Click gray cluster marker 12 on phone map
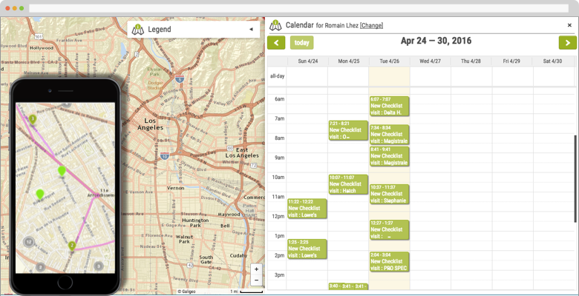Image resolution: width=579 pixels, height=296 pixels. (29, 241)
